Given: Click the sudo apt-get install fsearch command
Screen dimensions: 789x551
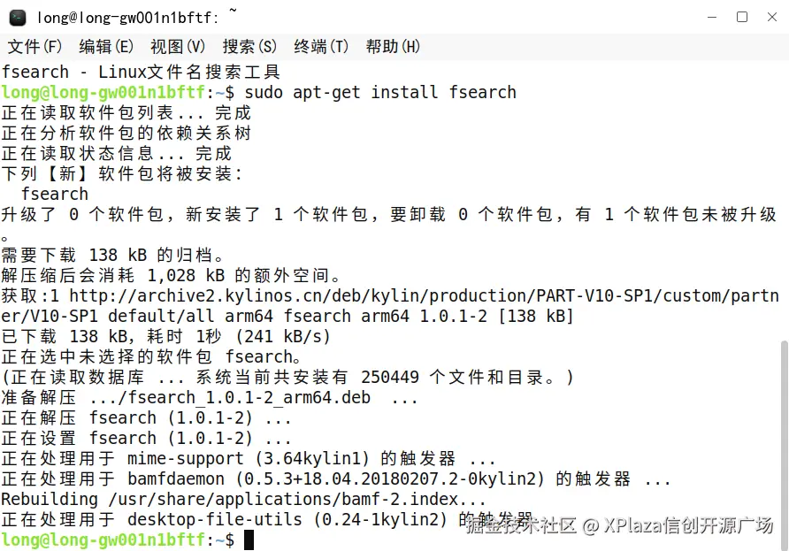Looking at the screenshot, I should click(x=380, y=93).
